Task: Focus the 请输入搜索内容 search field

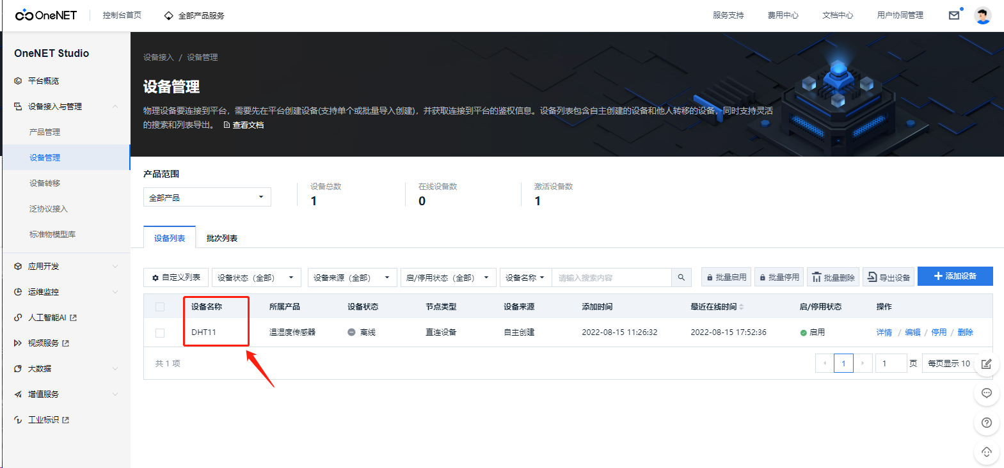Action: 612,277
